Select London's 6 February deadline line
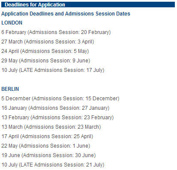 (56, 32)
